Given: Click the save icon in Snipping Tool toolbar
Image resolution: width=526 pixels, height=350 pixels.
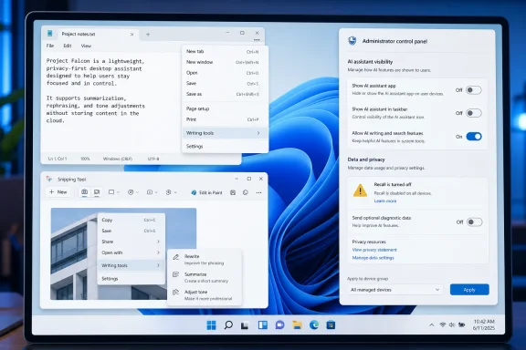Looking at the screenshot, I should click(x=233, y=192).
